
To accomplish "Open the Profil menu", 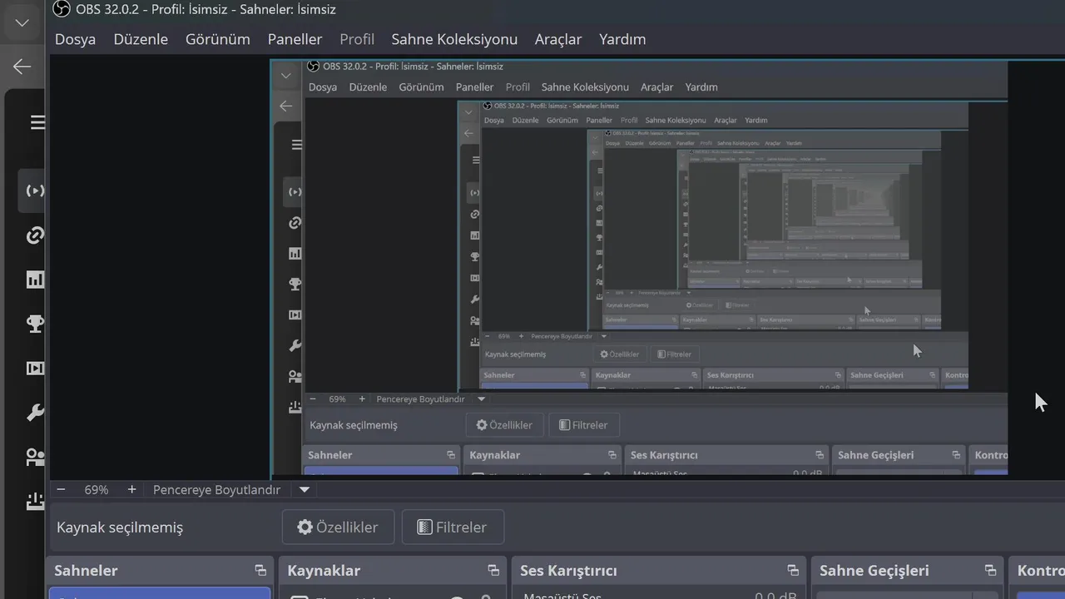I will click(x=357, y=39).
